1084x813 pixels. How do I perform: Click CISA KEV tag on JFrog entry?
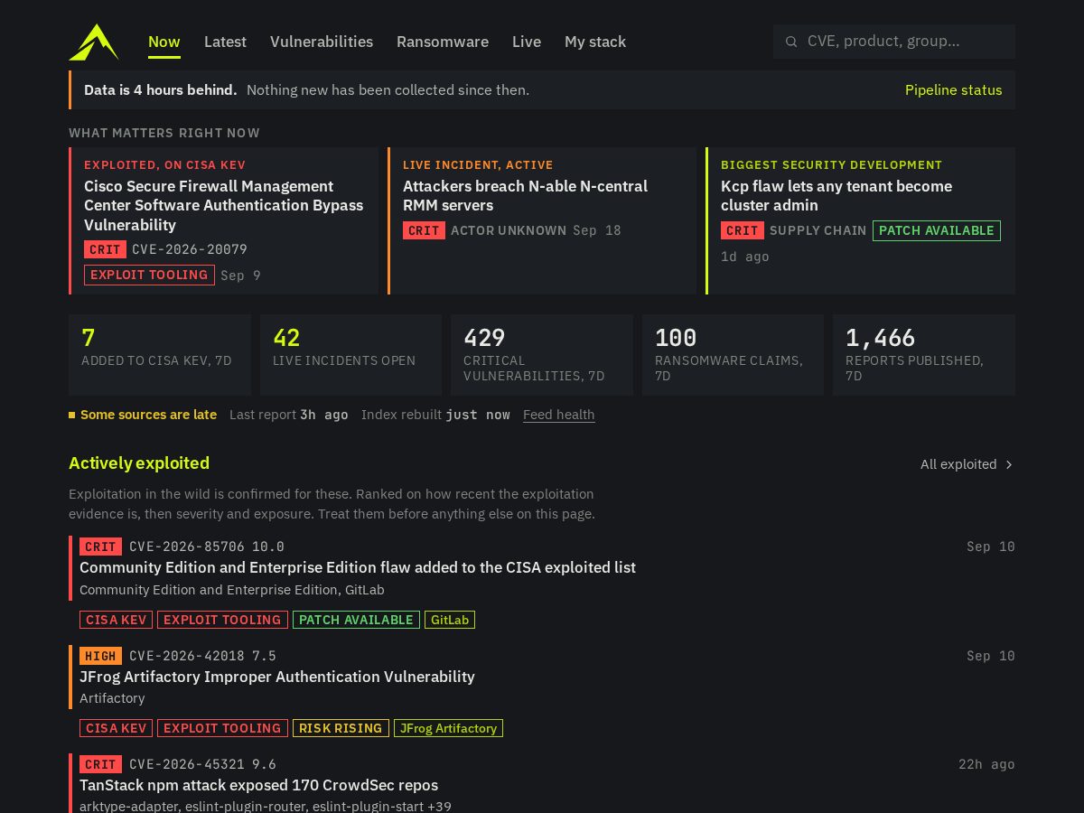(116, 728)
